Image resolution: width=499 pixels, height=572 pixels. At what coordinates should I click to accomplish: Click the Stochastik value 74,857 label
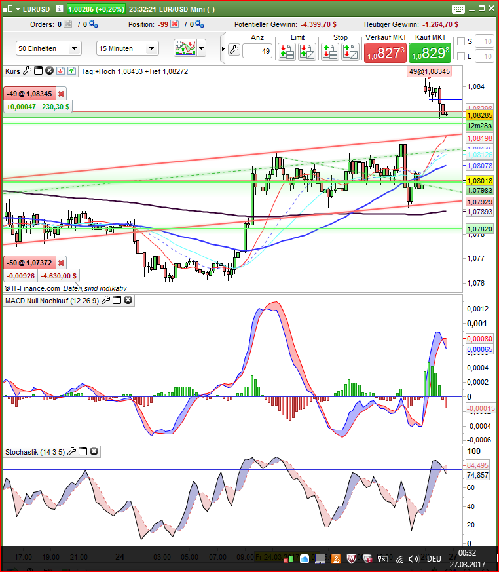[477, 475]
